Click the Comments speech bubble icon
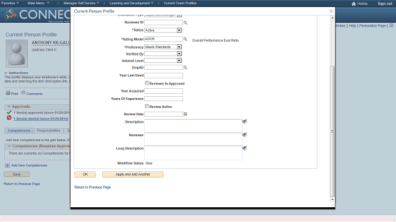 pyautogui.click(x=24, y=93)
